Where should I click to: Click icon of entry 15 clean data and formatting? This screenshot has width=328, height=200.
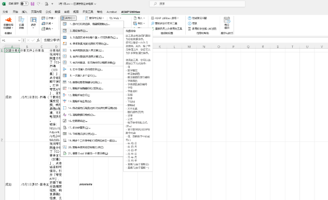65,115
